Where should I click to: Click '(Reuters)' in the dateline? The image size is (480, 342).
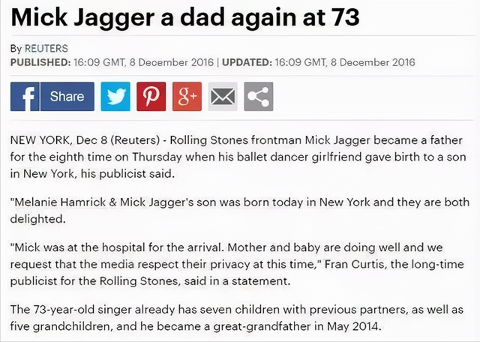tap(135, 140)
